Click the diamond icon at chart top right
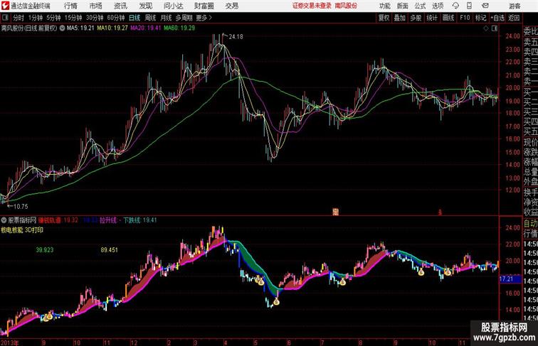 click(486, 28)
